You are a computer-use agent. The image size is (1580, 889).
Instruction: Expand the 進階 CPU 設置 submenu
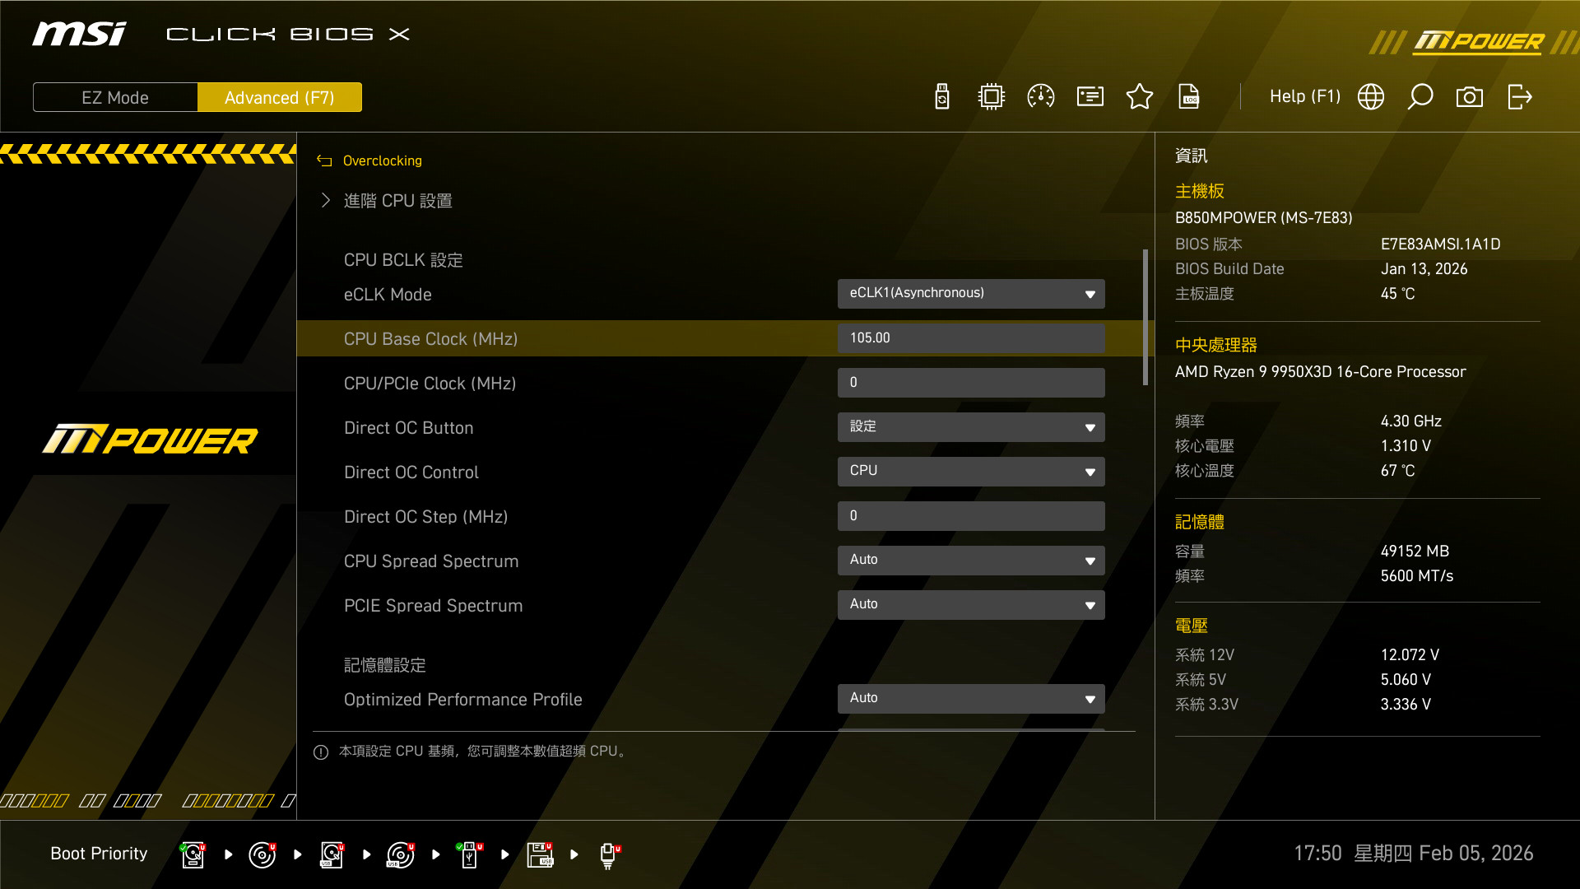pos(397,201)
